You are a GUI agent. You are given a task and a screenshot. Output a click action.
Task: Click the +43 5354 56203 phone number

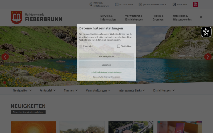126,4
